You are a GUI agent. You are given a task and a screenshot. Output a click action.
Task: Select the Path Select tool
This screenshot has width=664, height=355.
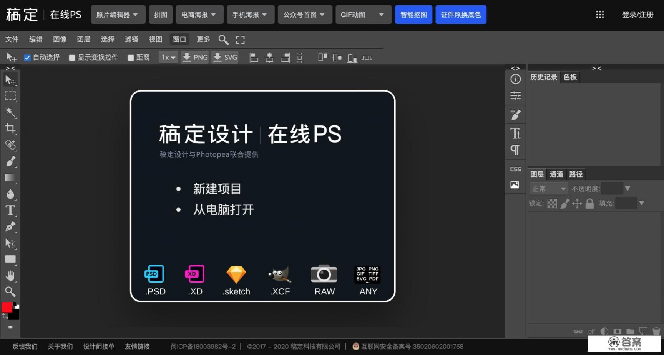[10, 243]
